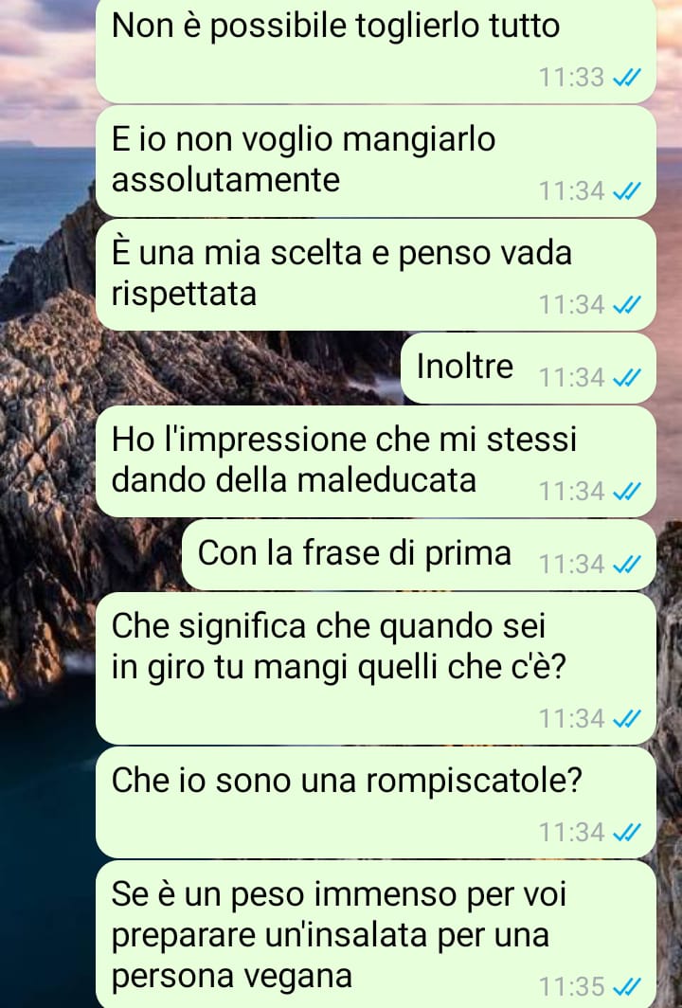Screen dimensions: 682x1008
Task: Tap the blue double check on the 'Inoltre' message
Action: [x=627, y=378]
